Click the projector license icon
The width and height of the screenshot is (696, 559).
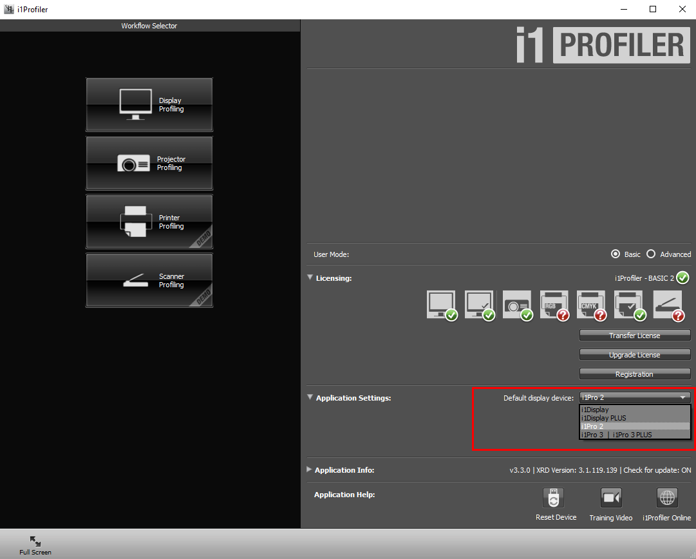tap(518, 305)
